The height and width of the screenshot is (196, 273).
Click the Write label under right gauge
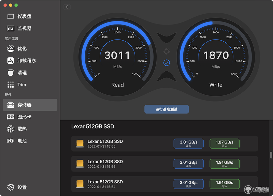tap(216, 85)
